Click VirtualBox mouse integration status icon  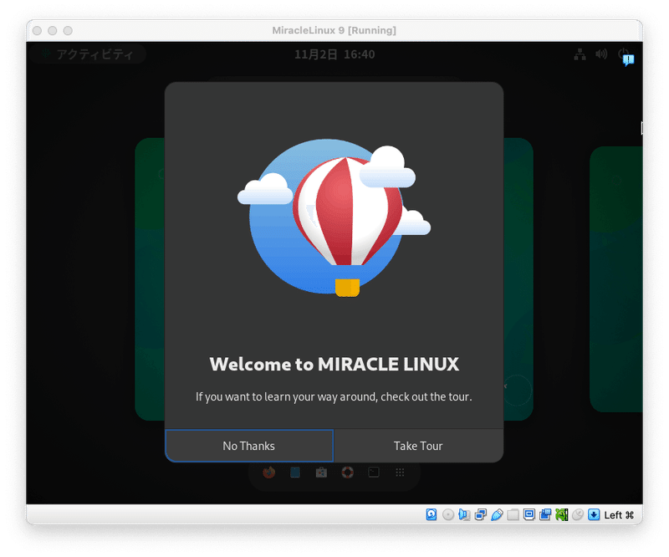(x=578, y=514)
